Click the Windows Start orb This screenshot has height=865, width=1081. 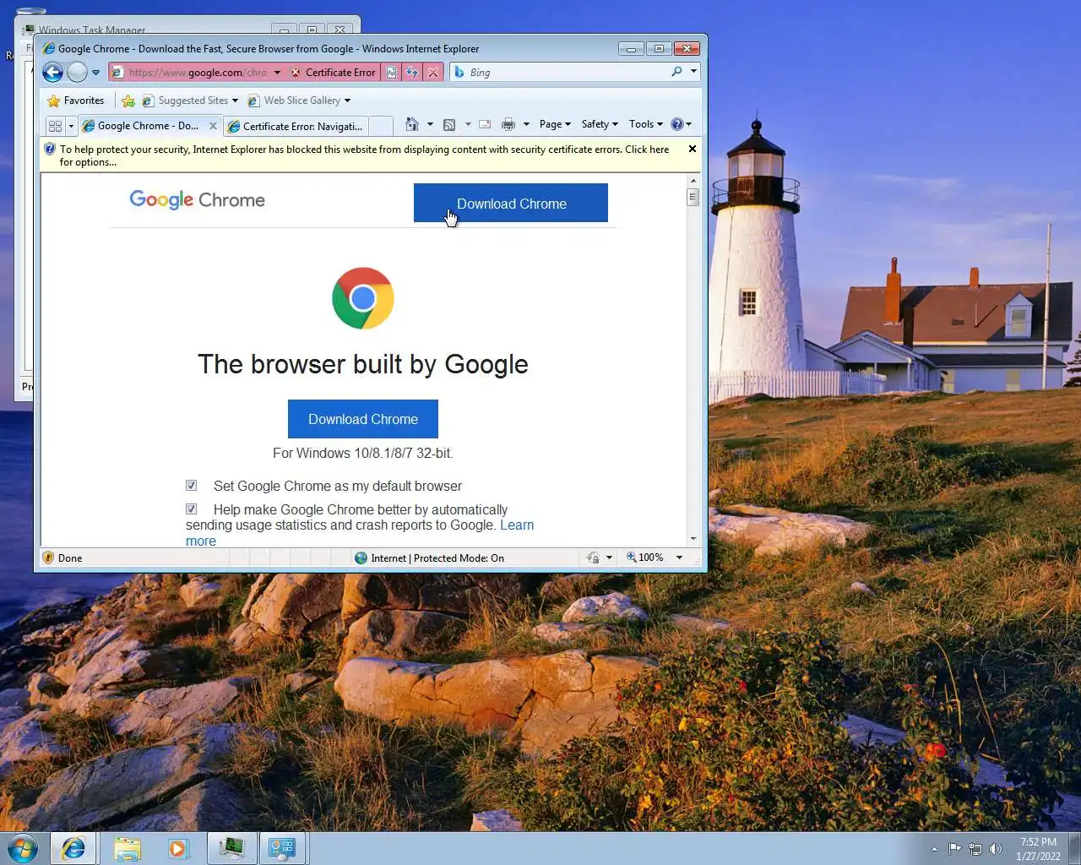click(23, 848)
